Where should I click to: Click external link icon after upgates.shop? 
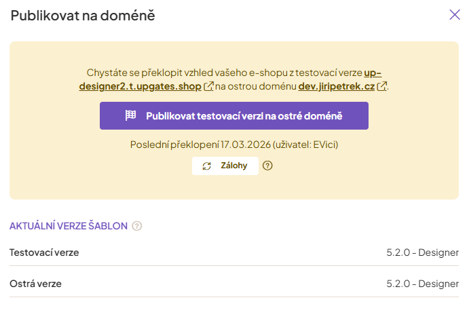(209, 86)
